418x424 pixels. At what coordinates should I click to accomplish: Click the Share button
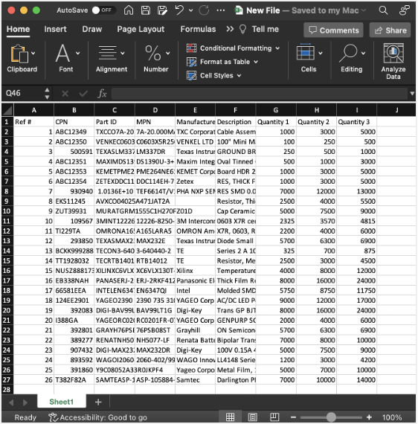[390, 30]
